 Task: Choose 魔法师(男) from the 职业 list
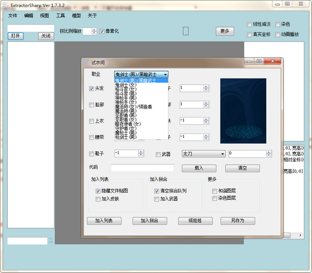(x=141, y=111)
